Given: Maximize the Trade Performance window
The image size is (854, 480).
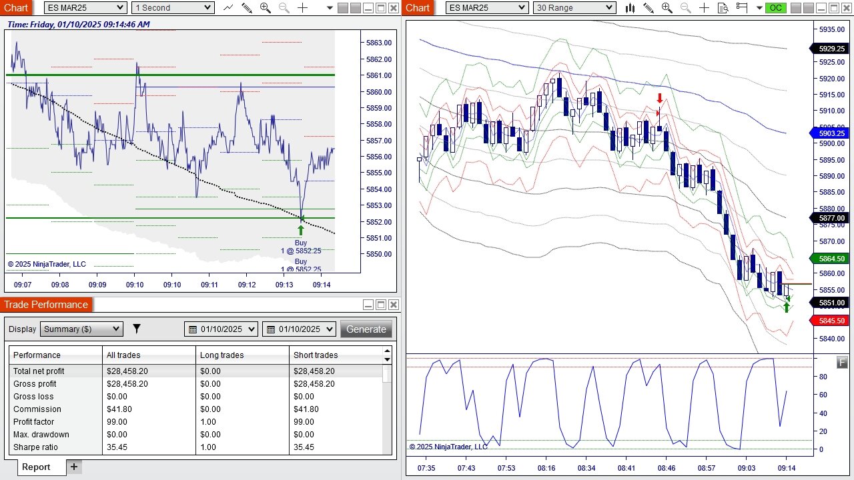Looking at the screenshot, I should click(381, 305).
